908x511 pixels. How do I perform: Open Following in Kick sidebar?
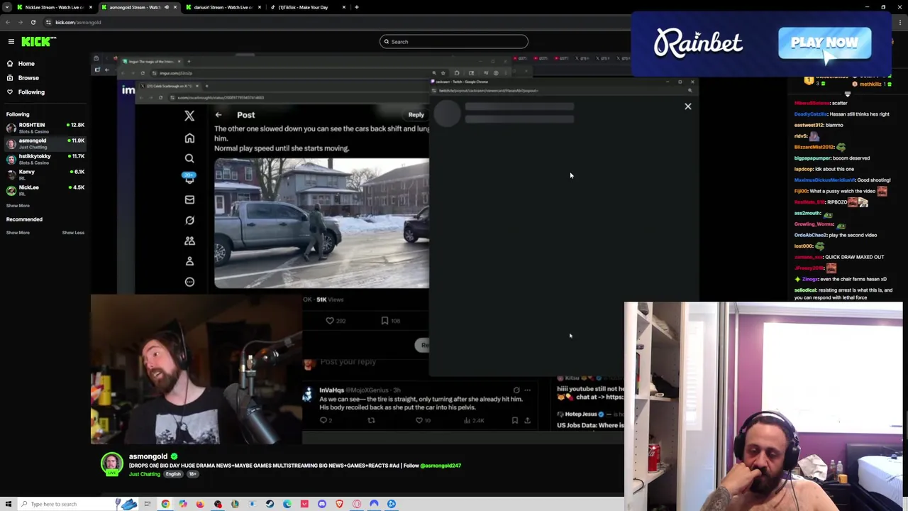pyautogui.click(x=31, y=92)
